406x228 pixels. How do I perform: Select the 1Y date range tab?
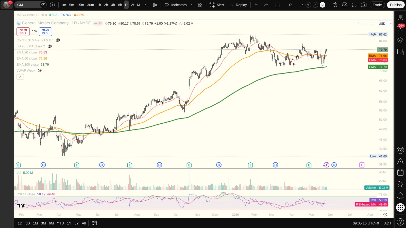pyautogui.click(x=69, y=223)
